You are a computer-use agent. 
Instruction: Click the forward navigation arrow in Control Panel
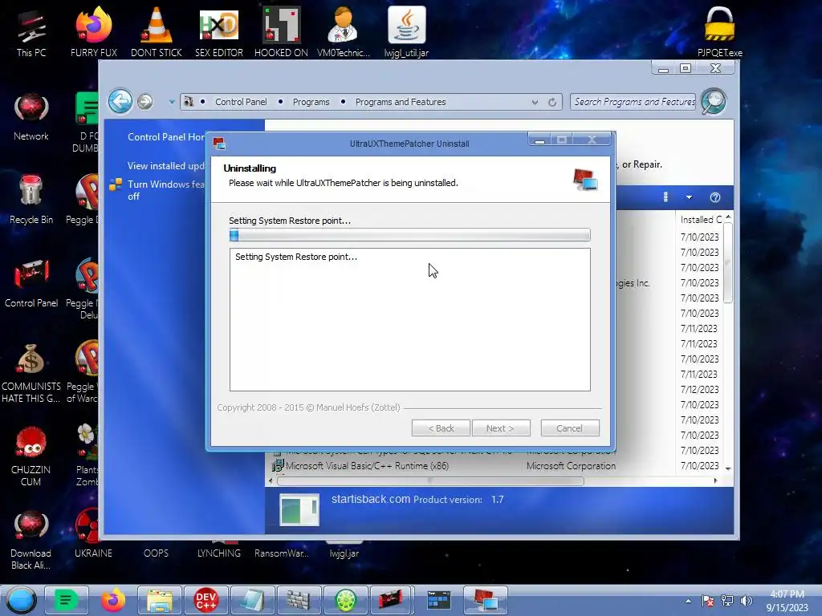[x=145, y=102]
